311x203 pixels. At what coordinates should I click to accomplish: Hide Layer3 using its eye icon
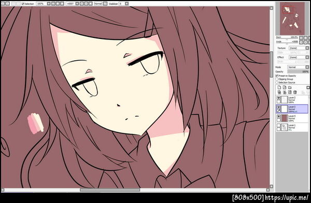pos(279,107)
